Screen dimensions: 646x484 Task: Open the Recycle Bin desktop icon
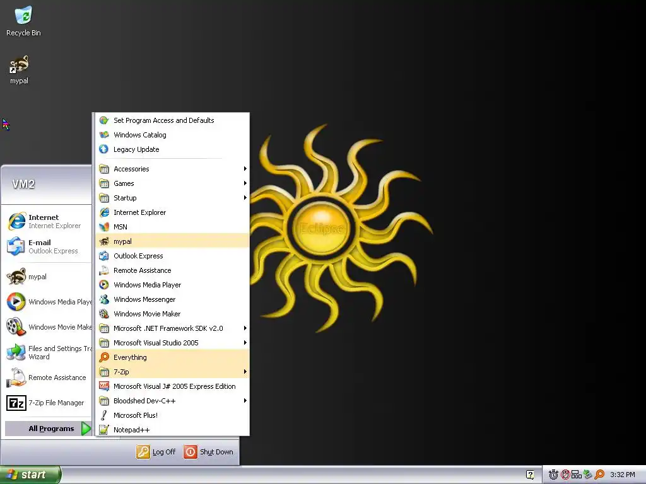(23, 21)
